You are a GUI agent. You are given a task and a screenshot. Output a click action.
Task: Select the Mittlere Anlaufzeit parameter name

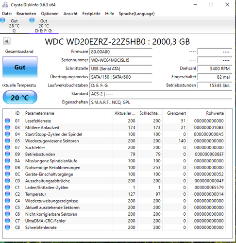pos(42,127)
